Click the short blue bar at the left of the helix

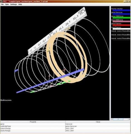(x=16, y=71)
